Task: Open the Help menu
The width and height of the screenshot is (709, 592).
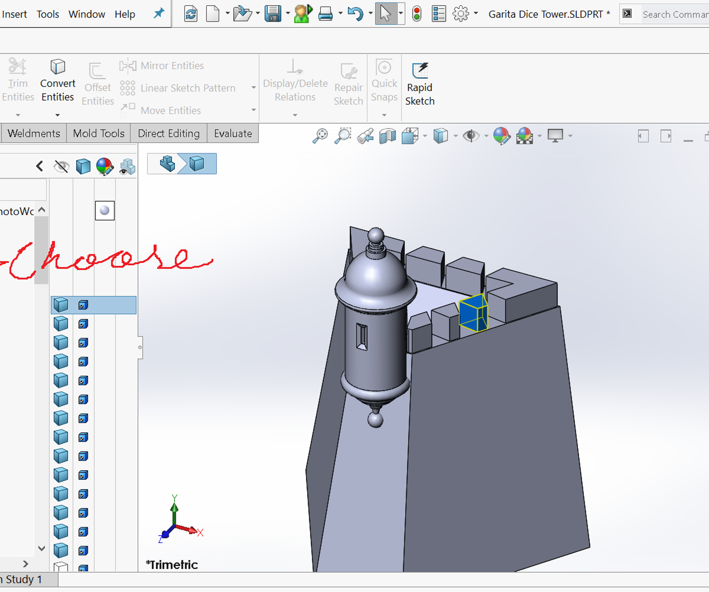Action: [x=125, y=14]
